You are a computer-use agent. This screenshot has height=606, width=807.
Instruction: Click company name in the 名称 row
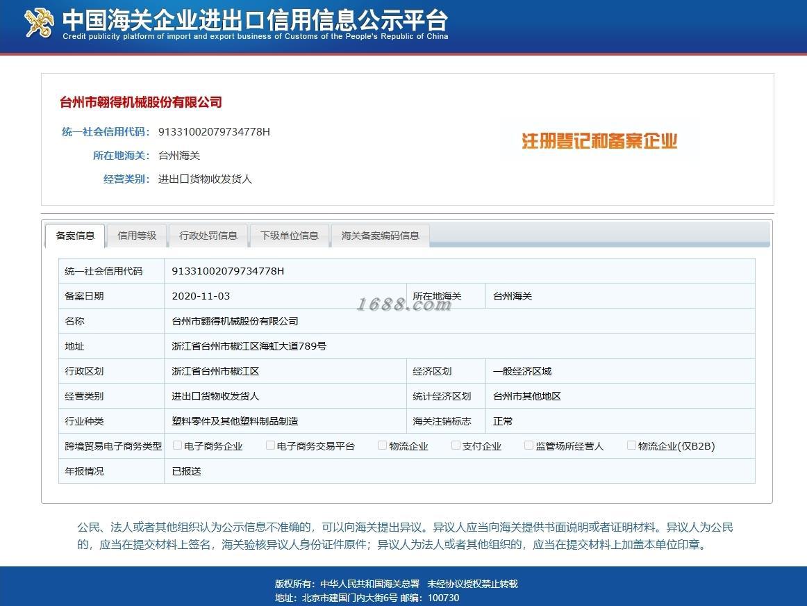235,321
